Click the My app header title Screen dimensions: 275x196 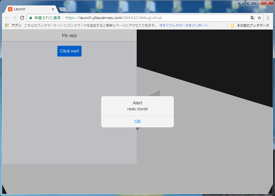point(69,35)
